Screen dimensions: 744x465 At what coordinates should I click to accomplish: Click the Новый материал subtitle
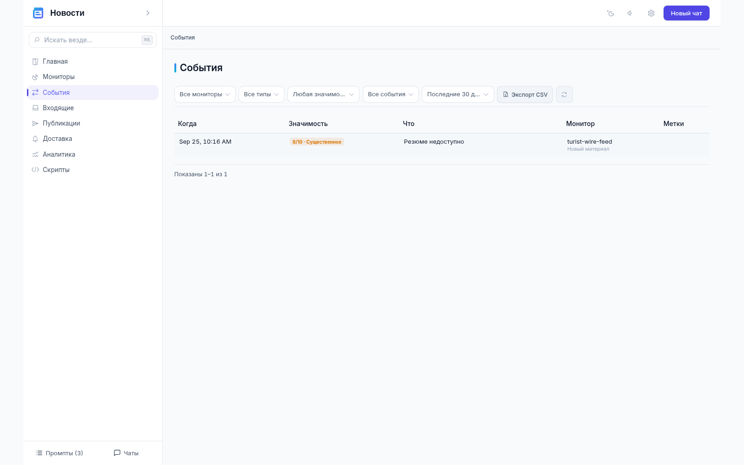pyautogui.click(x=588, y=149)
